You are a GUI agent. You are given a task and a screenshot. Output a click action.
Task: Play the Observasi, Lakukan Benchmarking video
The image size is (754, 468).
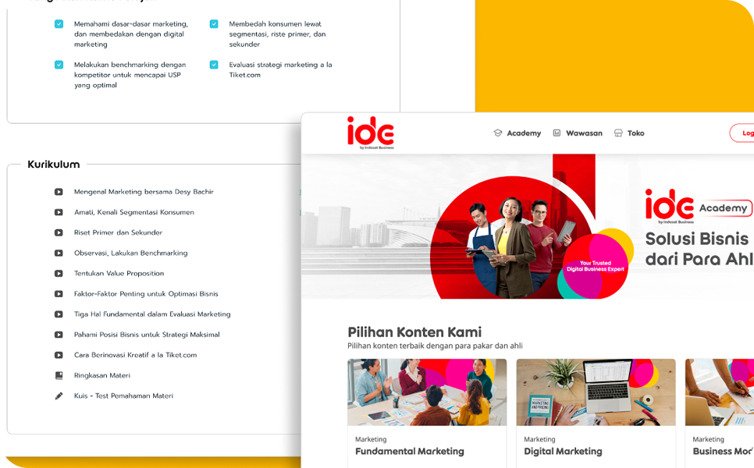[x=58, y=253]
